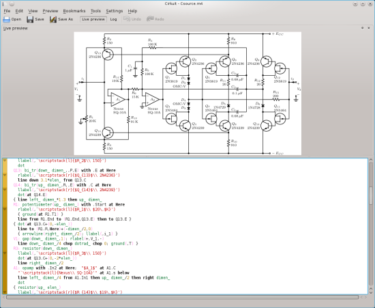Click the Save As icon
This screenshot has width=375, height=308.
tap(53, 19)
